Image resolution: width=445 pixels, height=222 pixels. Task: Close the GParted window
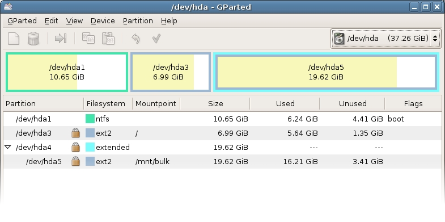click(x=437, y=7)
